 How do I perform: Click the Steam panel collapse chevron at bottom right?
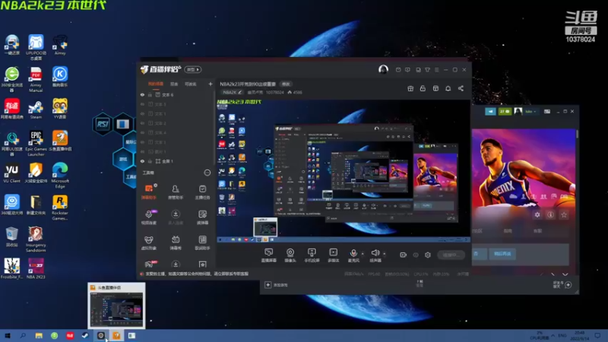(565, 274)
